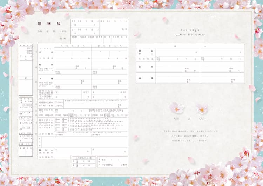This screenshot has height=186, width=263.
Task: Click the first witness signature field
Action: pyautogui.click(x=177, y=52)
